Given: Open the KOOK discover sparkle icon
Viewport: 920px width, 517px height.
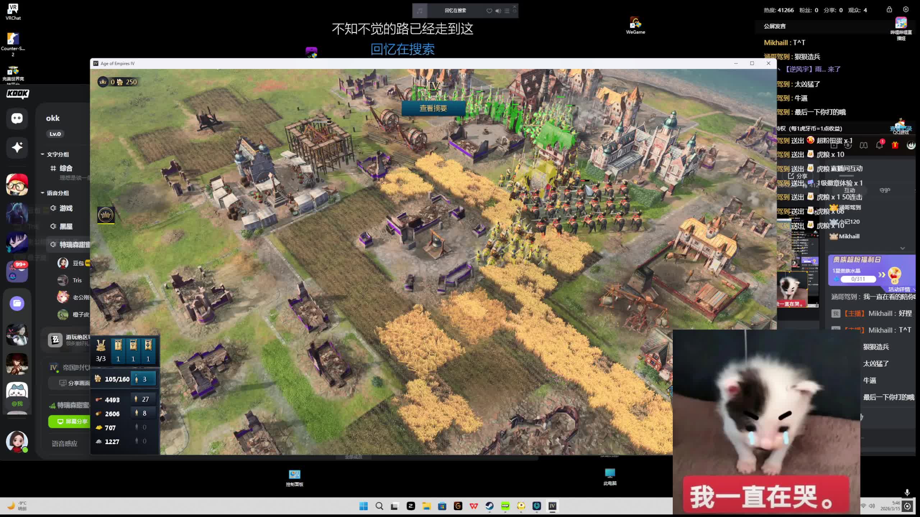Looking at the screenshot, I should 17,147.
